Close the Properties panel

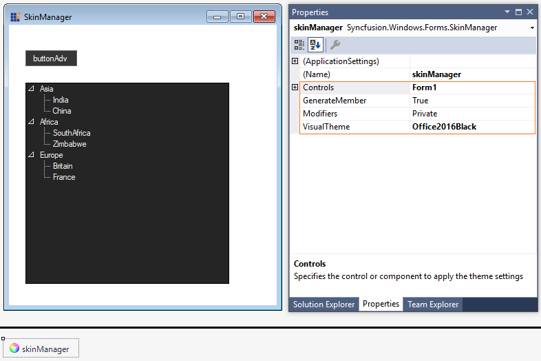coord(530,12)
